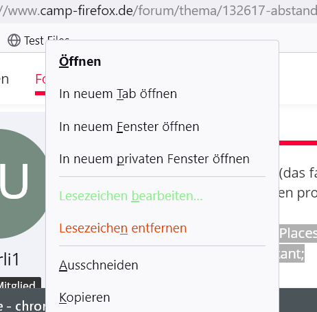
Task: Click the Test Files bookmark label
Action: 35,40
